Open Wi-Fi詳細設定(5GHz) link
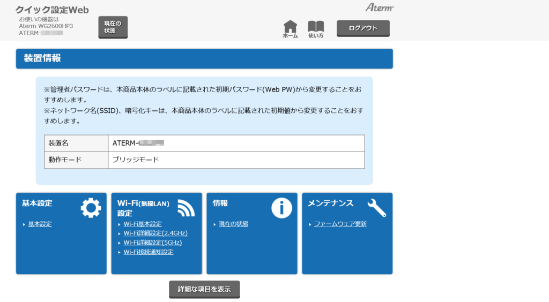Image resolution: width=549 pixels, height=302 pixels. point(152,243)
